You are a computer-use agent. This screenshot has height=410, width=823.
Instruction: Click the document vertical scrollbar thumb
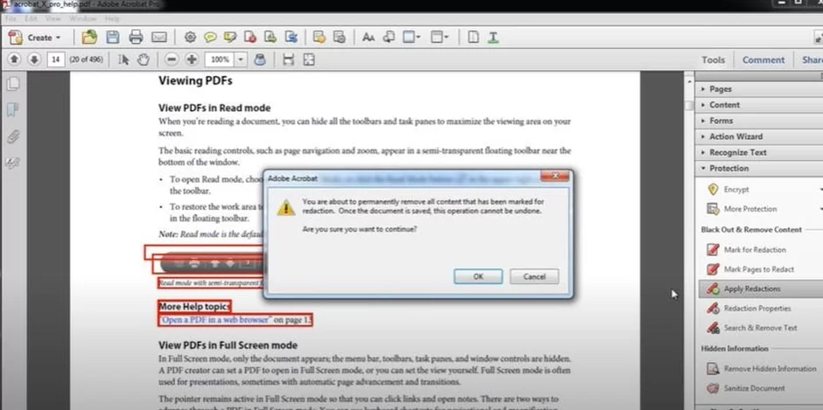point(689,106)
